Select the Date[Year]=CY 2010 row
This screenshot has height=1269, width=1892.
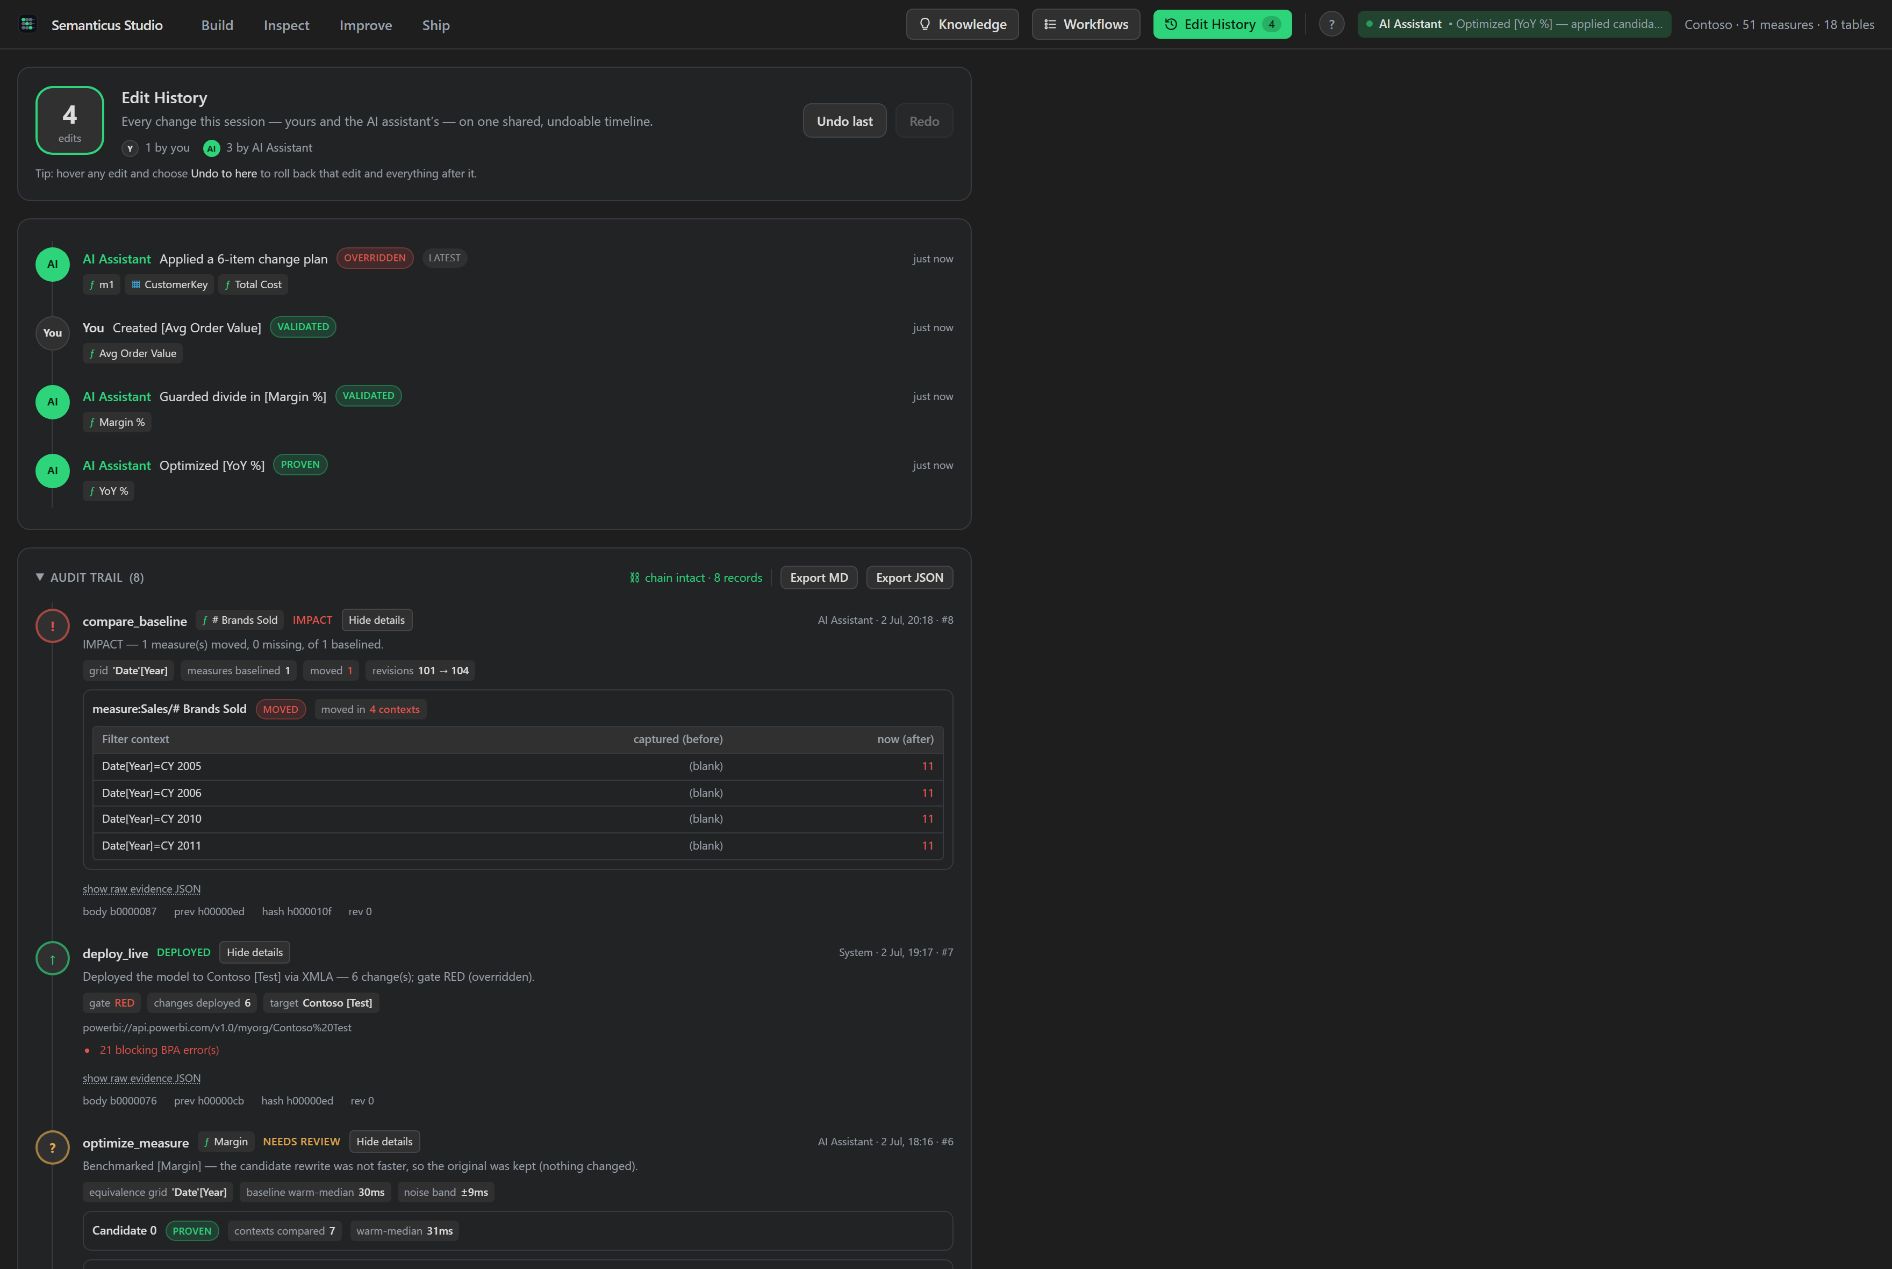(518, 819)
